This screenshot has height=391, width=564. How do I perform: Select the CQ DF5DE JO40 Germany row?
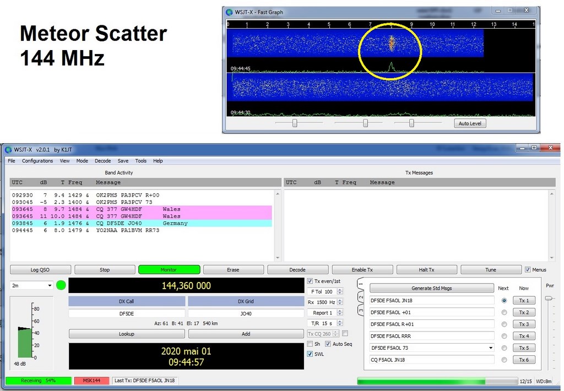[x=142, y=223]
